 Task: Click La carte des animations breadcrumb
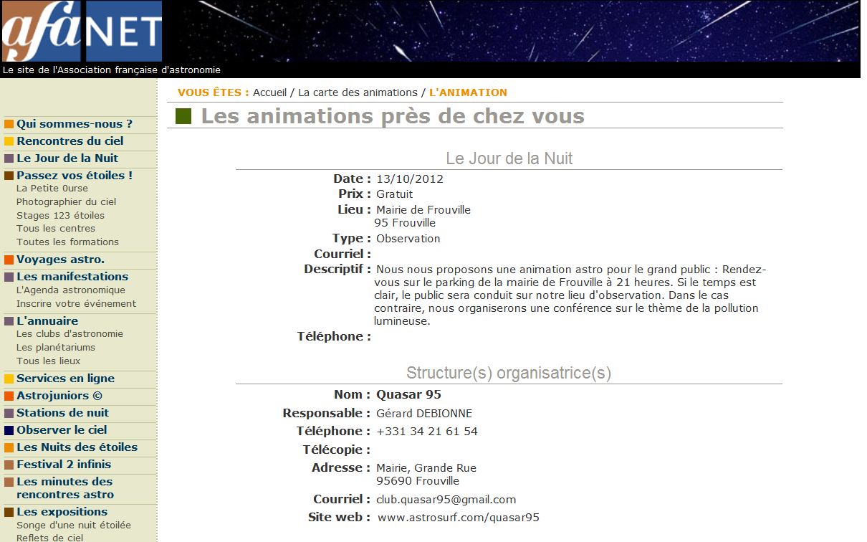(358, 92)
